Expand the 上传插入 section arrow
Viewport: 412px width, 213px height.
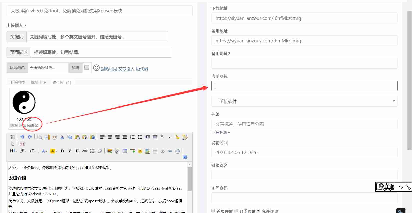tap(25, 25)
